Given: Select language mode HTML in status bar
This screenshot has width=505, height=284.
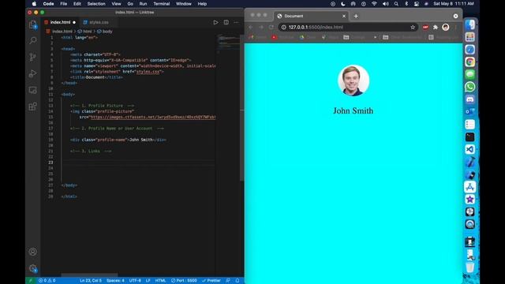Looking at the screenshot, I should tap(160, 281).
